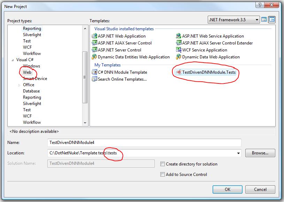Confirm the dialog with OK
Image resolution: width=284 pixels, height=202 pixels.
pos(228,189)
